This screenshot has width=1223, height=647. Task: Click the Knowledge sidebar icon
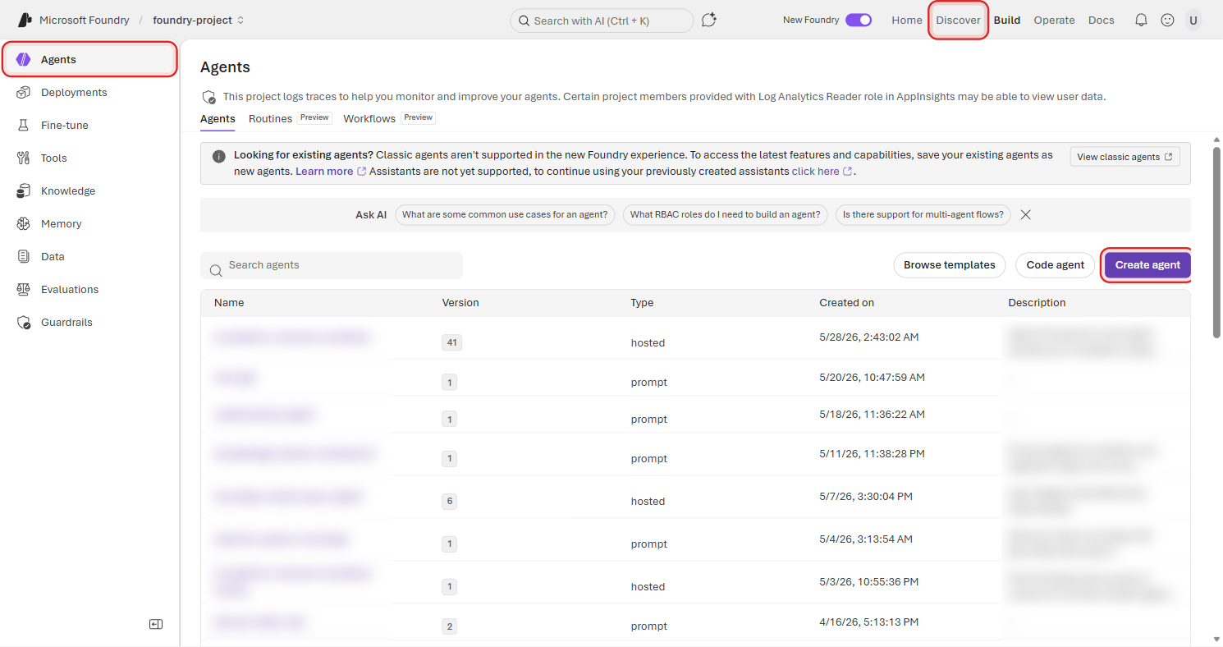click(24, 190)
